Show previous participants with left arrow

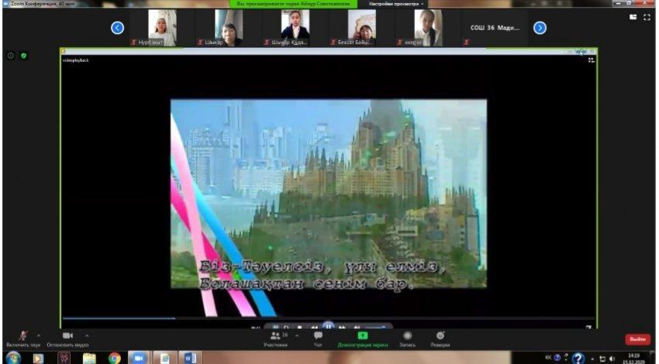click(117, 28)
